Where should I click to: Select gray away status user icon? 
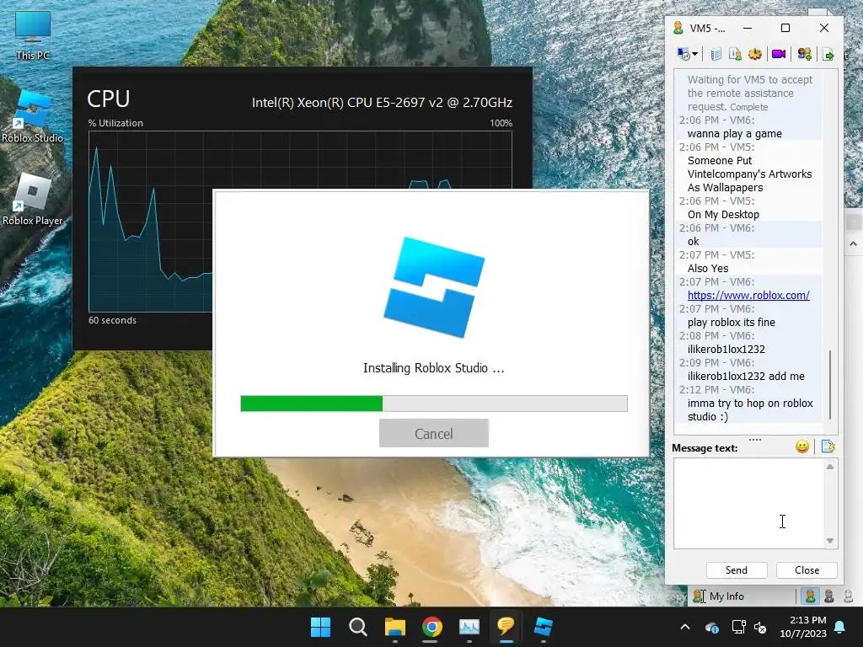click(829, 596)
